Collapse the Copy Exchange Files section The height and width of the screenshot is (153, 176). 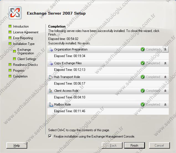pos(165,63)
